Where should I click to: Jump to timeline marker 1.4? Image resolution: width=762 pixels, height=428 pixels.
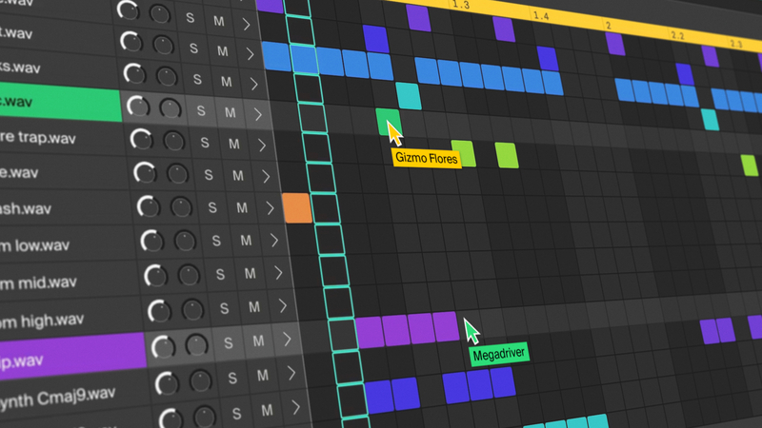pos(541,16)
